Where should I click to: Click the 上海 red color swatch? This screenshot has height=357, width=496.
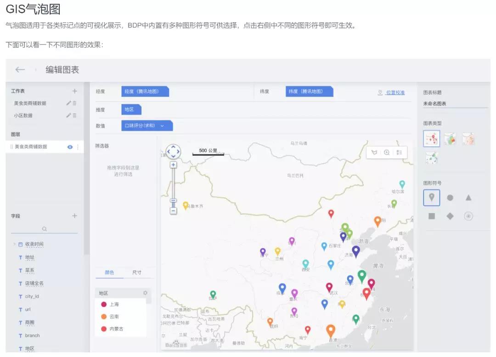point(103,305)
